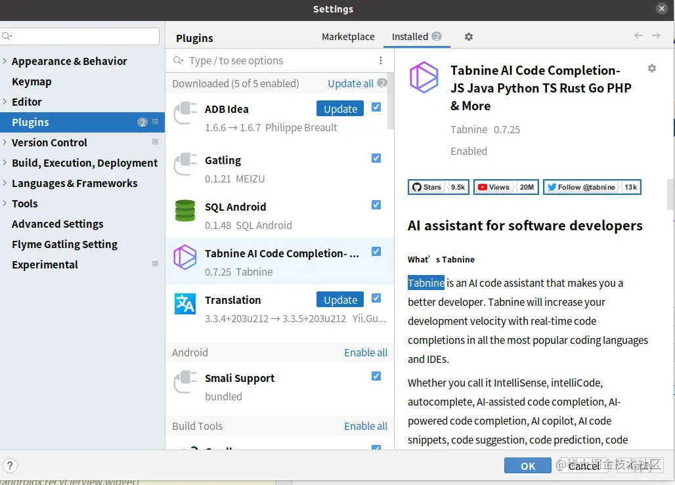675x485 pixels.
Task: Navigate back using the left arrow
Action: tap(638, 37)
